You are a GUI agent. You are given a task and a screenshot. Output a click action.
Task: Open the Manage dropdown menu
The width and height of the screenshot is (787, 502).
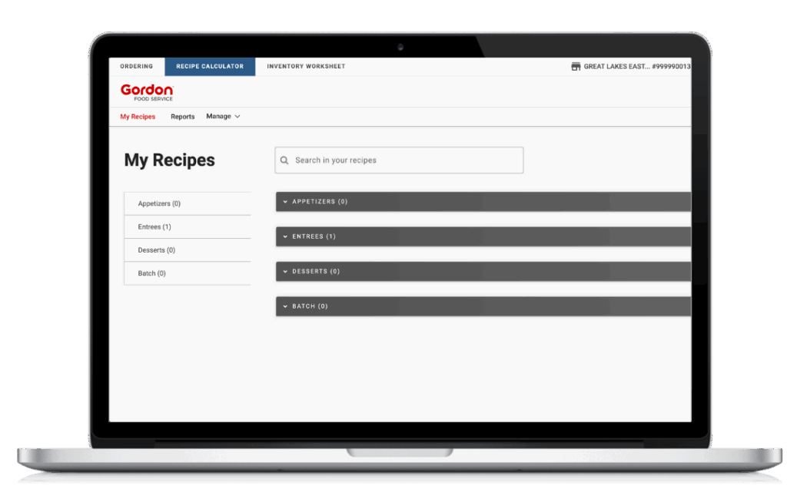click(x=219, y=117)
